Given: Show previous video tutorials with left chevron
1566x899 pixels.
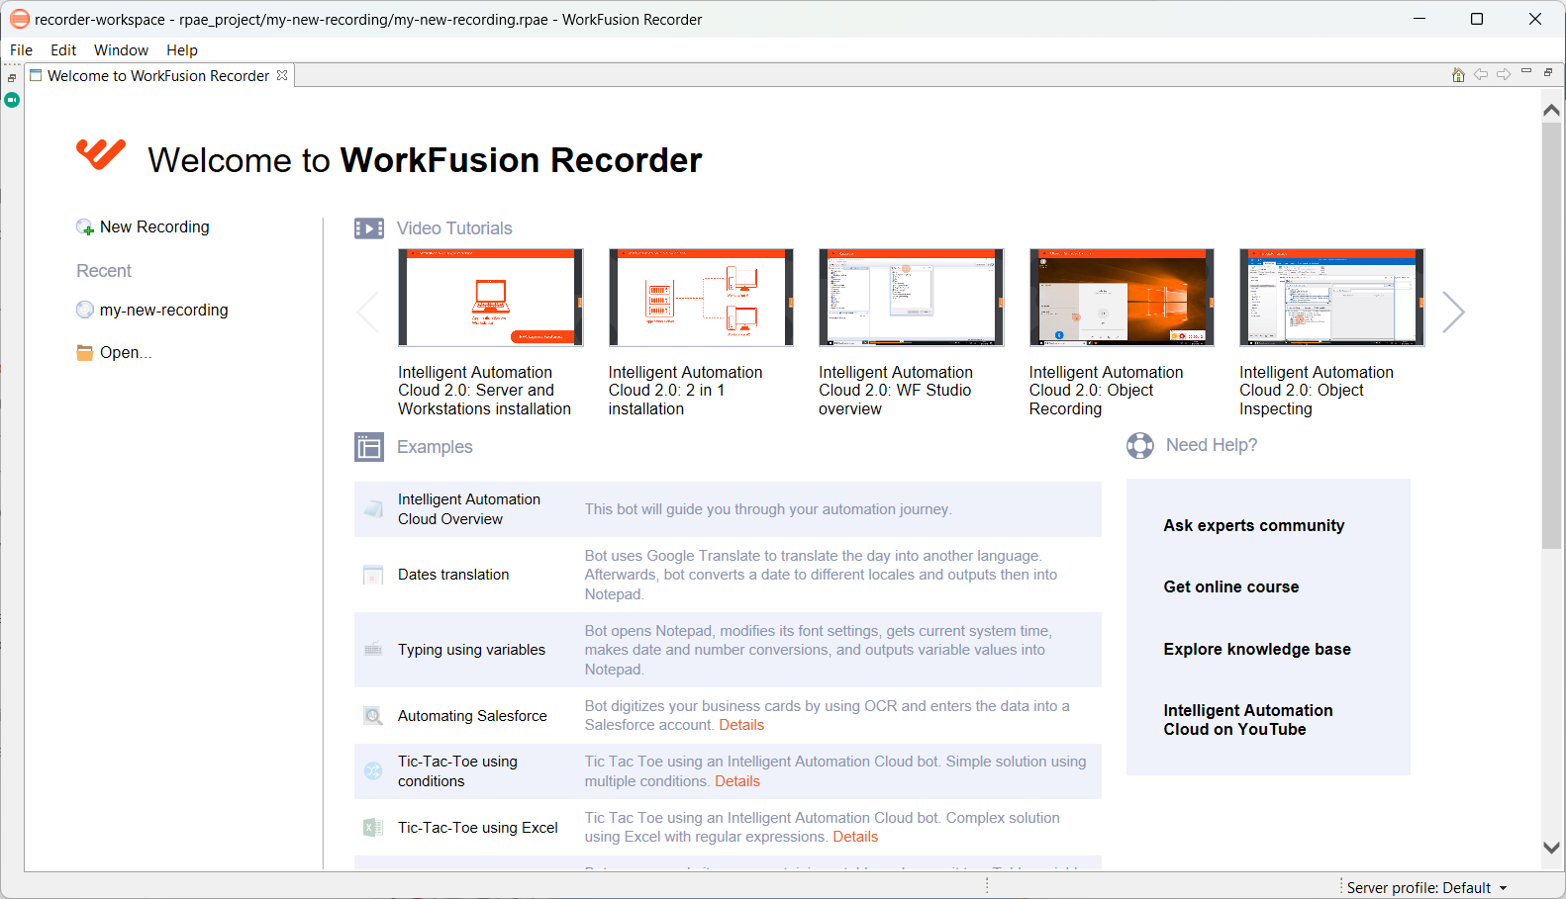Looking at the screenshot, I should tap(367, 313).
